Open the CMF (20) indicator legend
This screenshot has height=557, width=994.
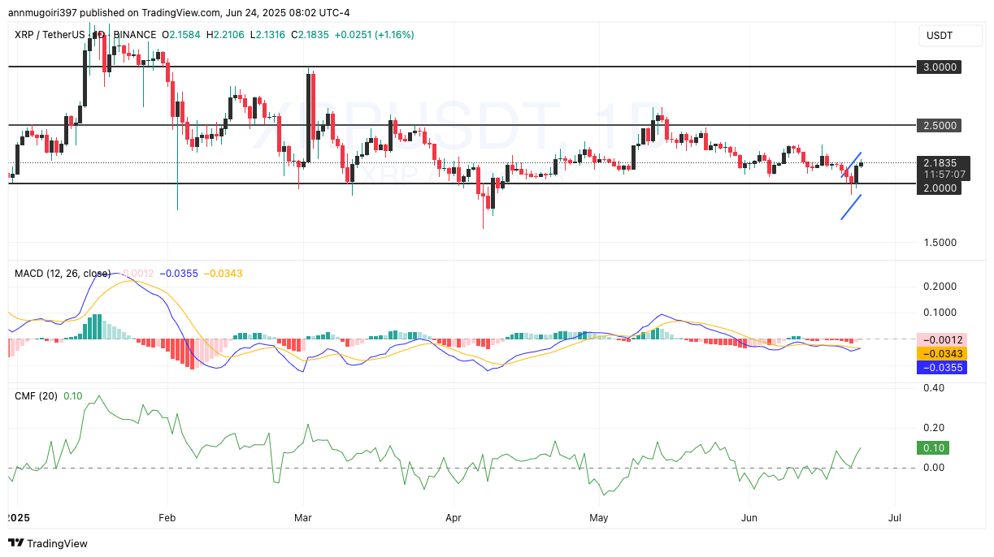point(36,395)
